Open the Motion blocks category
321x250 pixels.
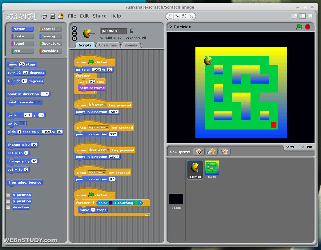coord(22,29)
